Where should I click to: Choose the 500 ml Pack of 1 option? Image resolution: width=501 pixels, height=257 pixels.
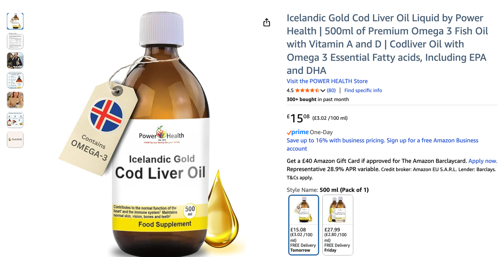tap(303, 225)
